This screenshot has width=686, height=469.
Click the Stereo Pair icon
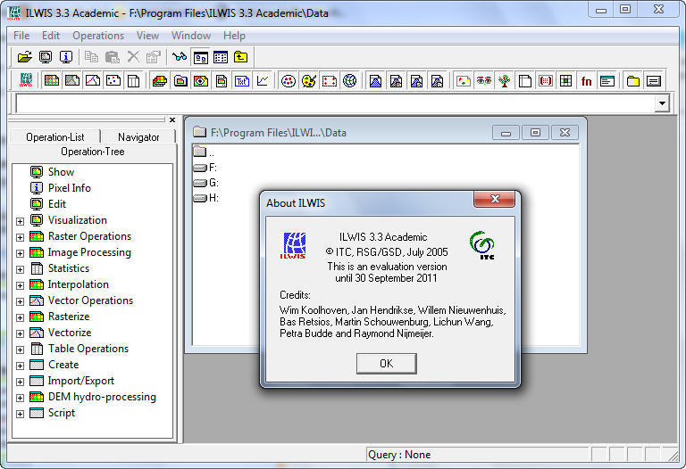[x=484, y=80]
